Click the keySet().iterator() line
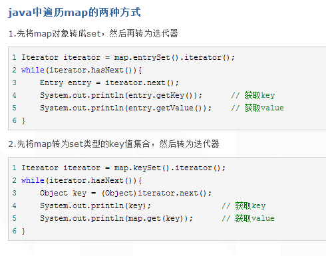Image resolution: width=326 pixels, height=256 pixels. pyautogui.click(x=123, y=168)
